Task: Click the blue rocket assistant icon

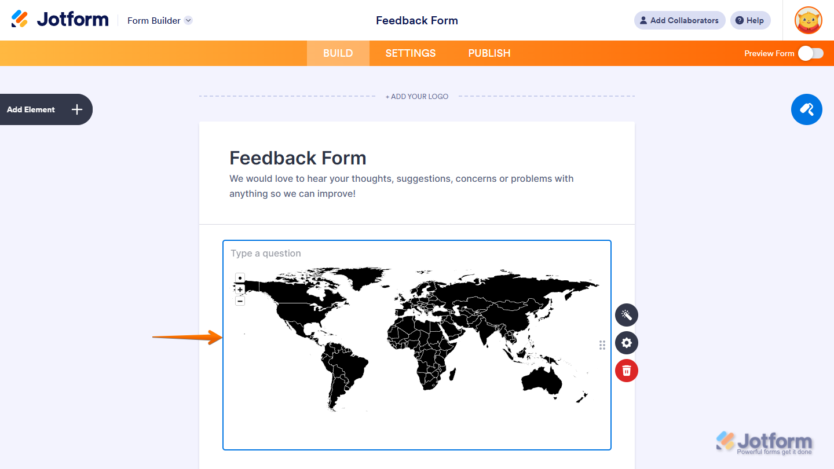Action: (x=806, y=109)
